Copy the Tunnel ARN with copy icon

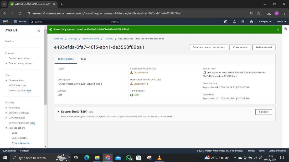point(205,73)
